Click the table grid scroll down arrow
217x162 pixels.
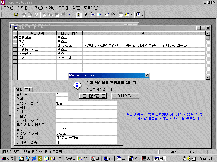(208, 77)
